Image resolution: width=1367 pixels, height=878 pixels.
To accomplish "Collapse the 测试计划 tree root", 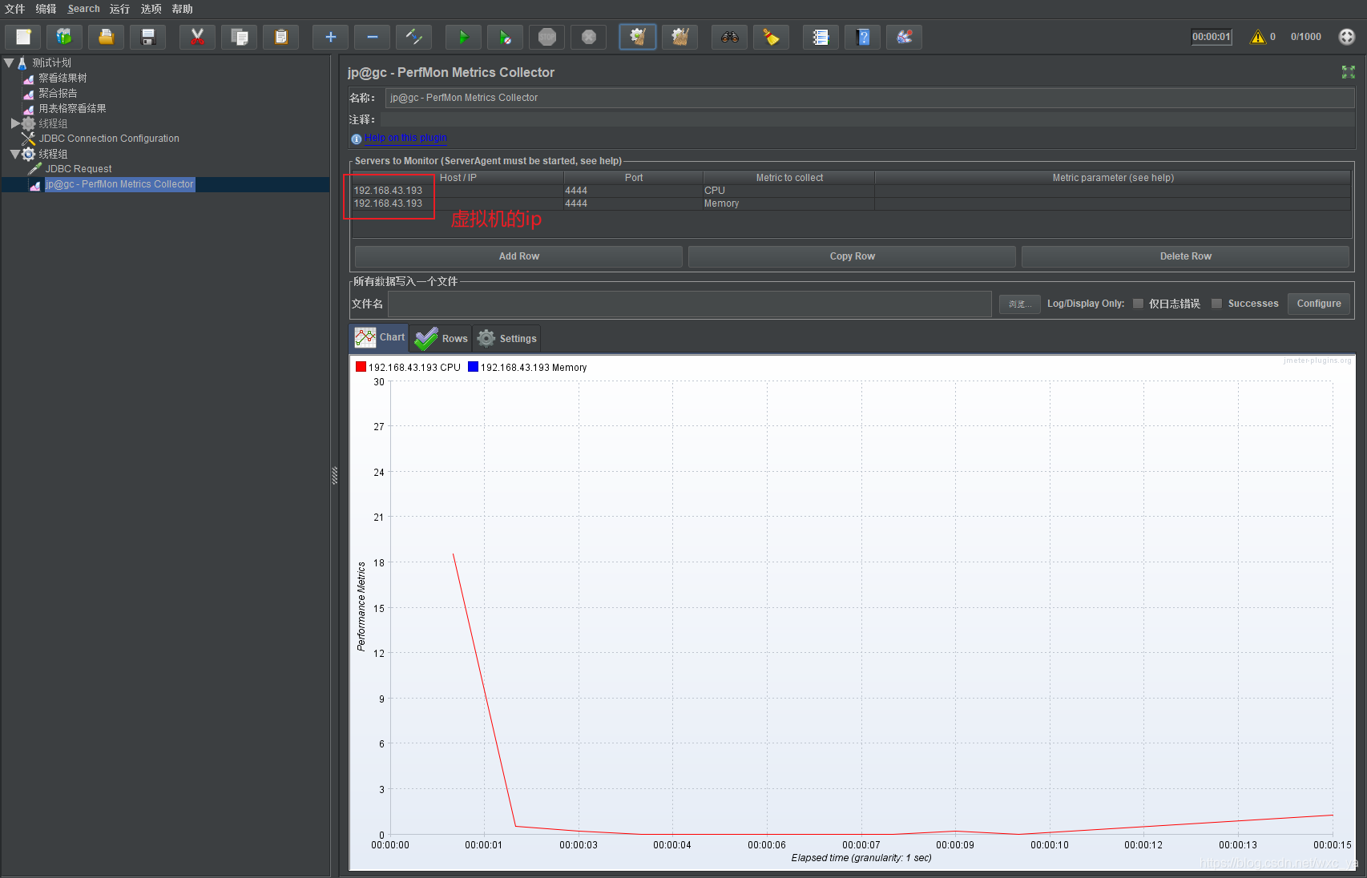I will click(9, 62).
